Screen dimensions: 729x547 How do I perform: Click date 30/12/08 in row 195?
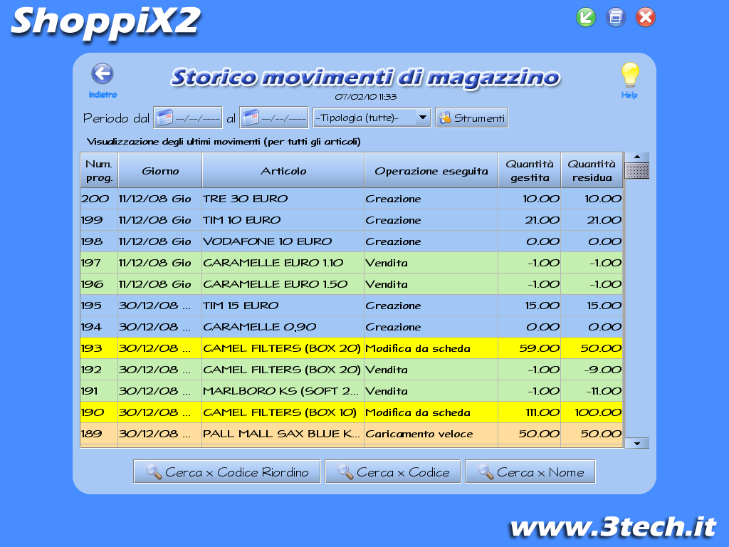[160, 306]
